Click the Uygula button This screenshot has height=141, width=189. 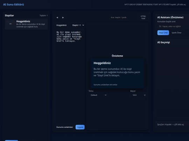(80, 127)
